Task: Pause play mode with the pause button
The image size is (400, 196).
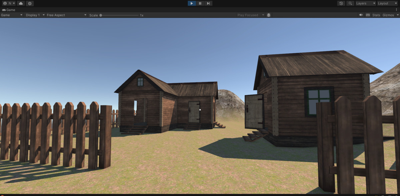Action: pos(200,3)
